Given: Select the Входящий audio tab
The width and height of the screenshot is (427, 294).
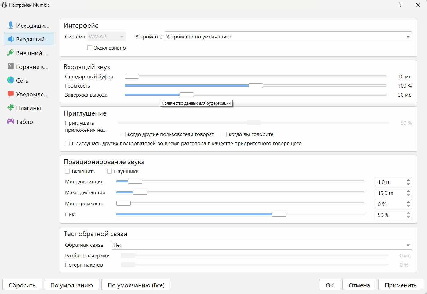Looking at the screenshot, I should coord(29,39).
